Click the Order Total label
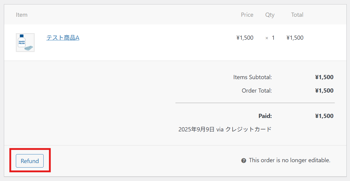 tap(257, 90)
